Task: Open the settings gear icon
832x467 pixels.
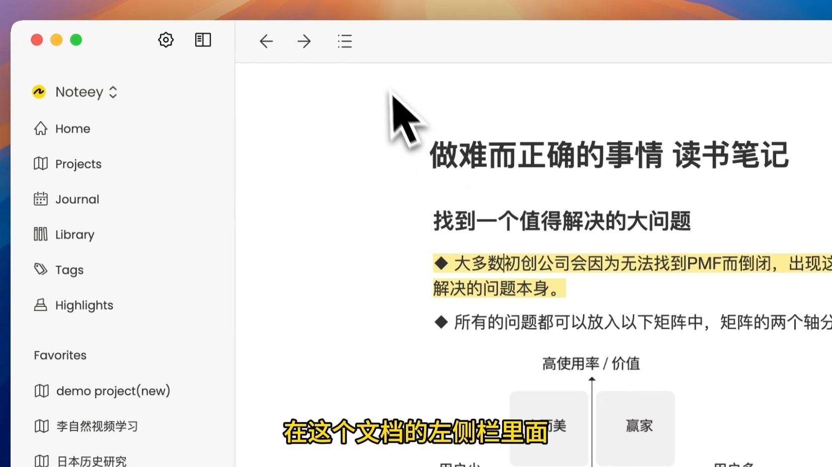Action: click(165, 40)
